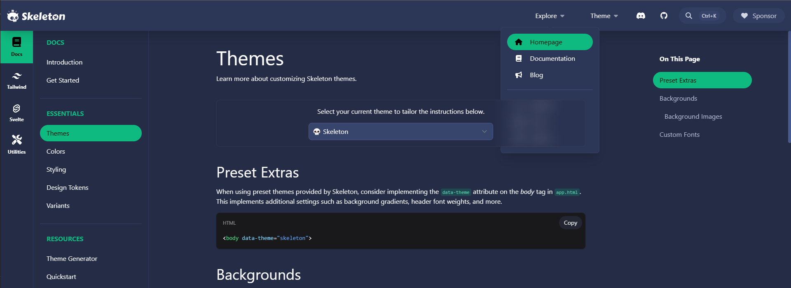Click the DOCS sidebar heading
This screenshot has height=288, width=791.
[x=55, y=42]
